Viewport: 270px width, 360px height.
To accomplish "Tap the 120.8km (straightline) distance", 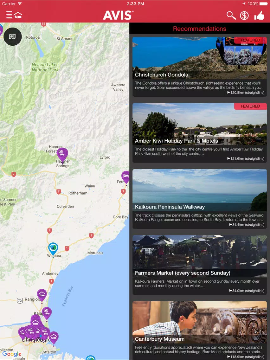I will [x=246, y=93].
